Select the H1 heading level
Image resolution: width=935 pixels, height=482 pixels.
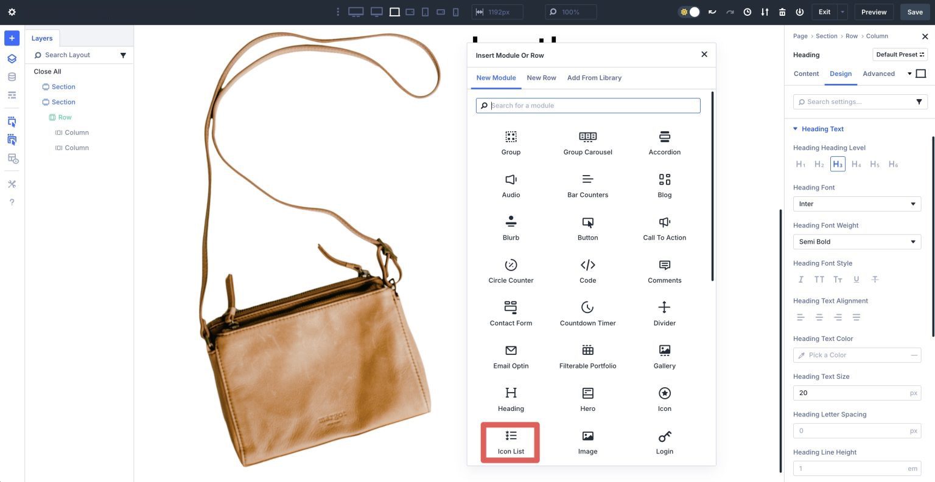tap(800, 164)
